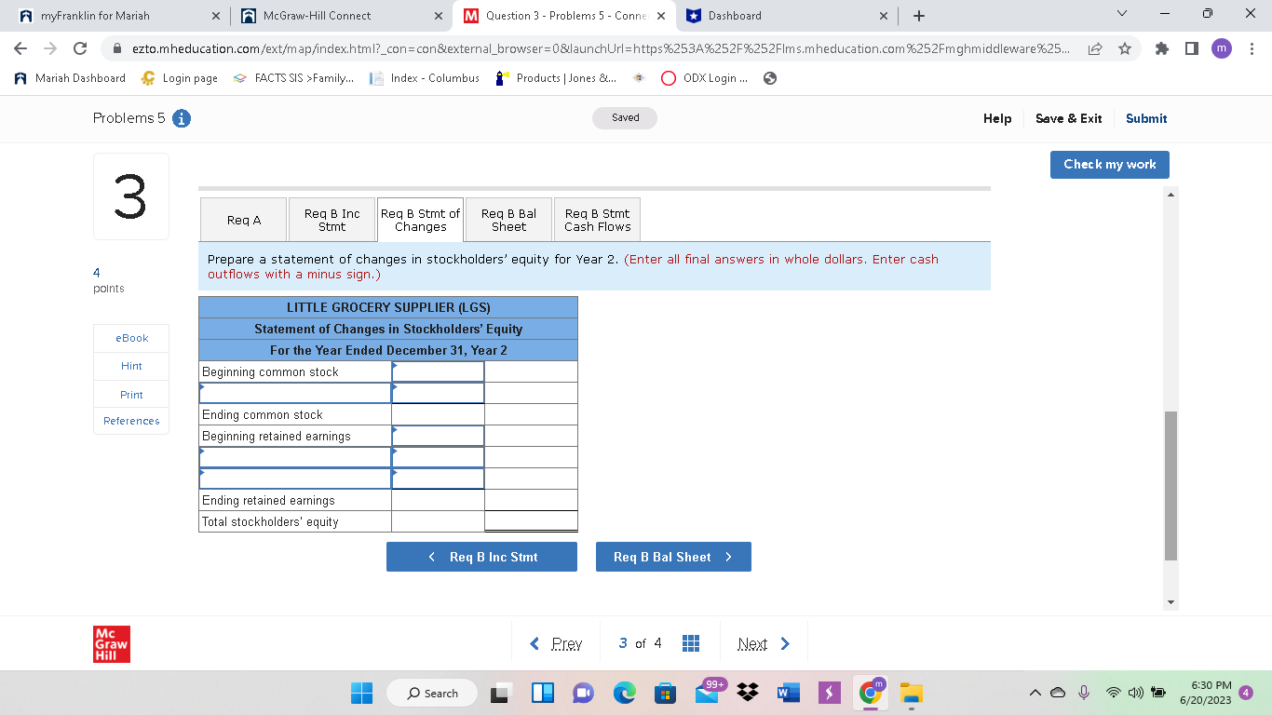Open Dropbox from the taskbar
Image resolution: width=1272 pixels, height=715 pixels.
747,693
